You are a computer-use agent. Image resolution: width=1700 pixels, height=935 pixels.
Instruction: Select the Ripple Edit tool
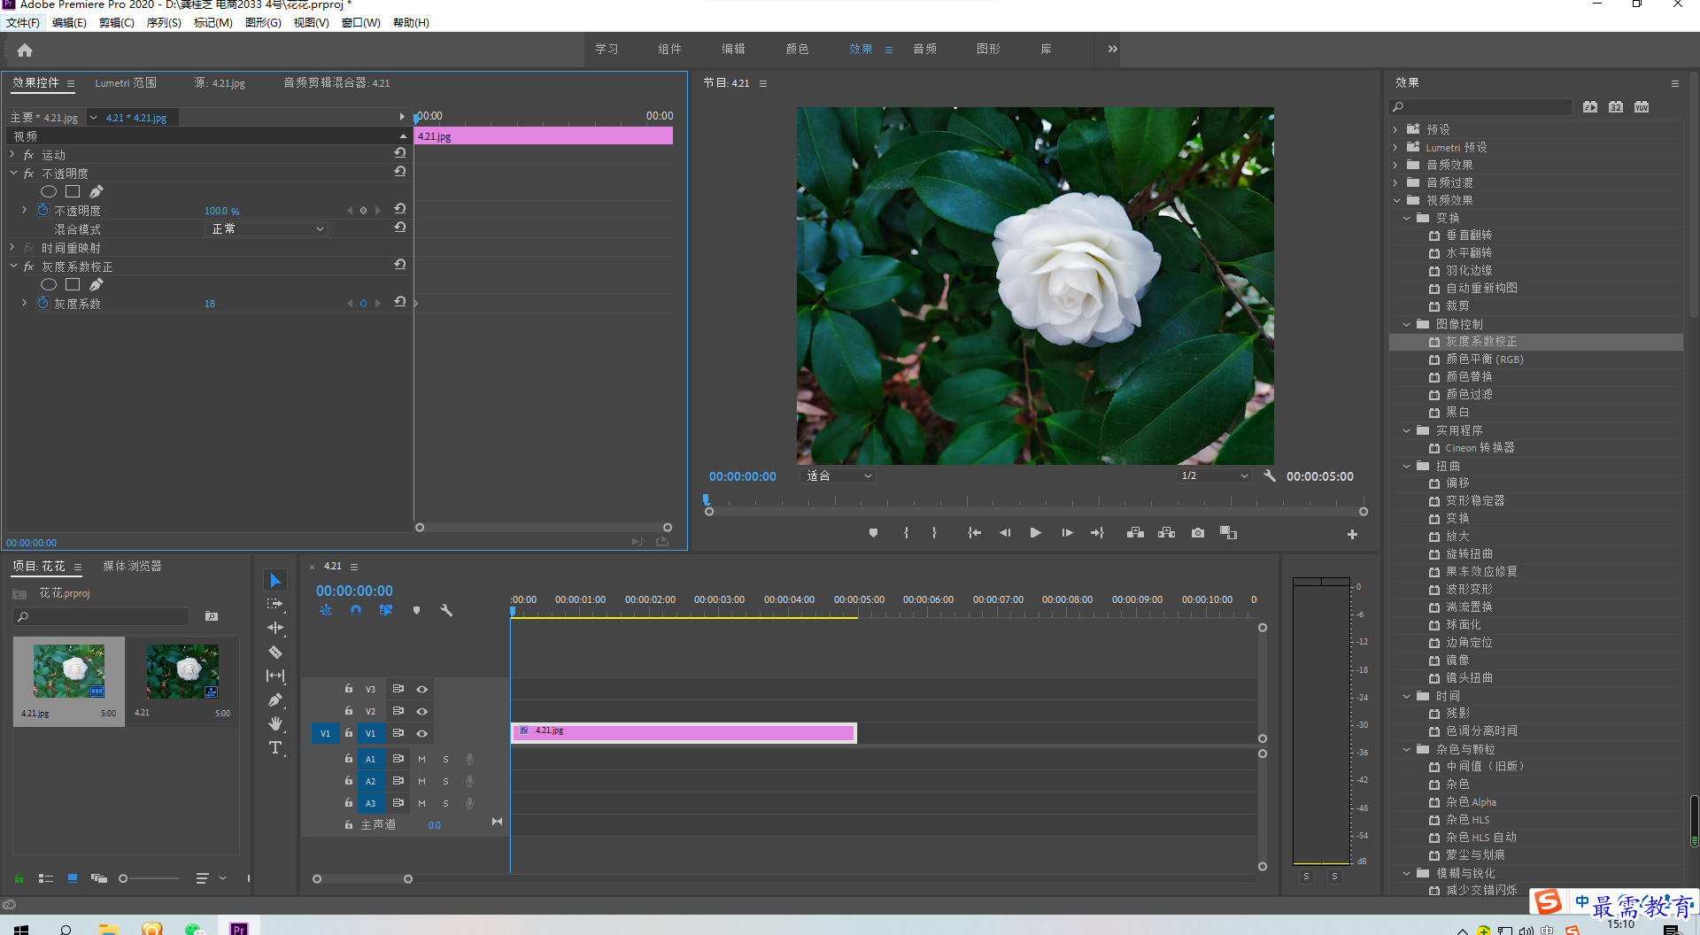pos(275,628)
